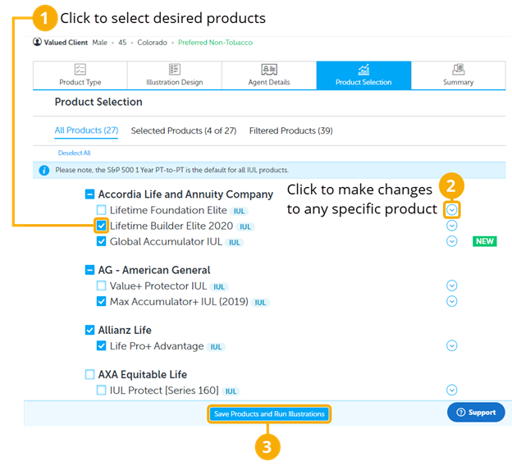This screenshot has width=512, height=466.
Task: Click the AXA Equitable Life company name
Action: click(x=143, y=375)
